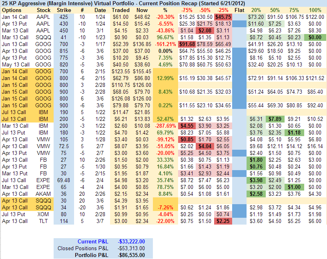327x259 pixels.
Task: Select the AKAM stock cell
Action: tap(43, 194)
